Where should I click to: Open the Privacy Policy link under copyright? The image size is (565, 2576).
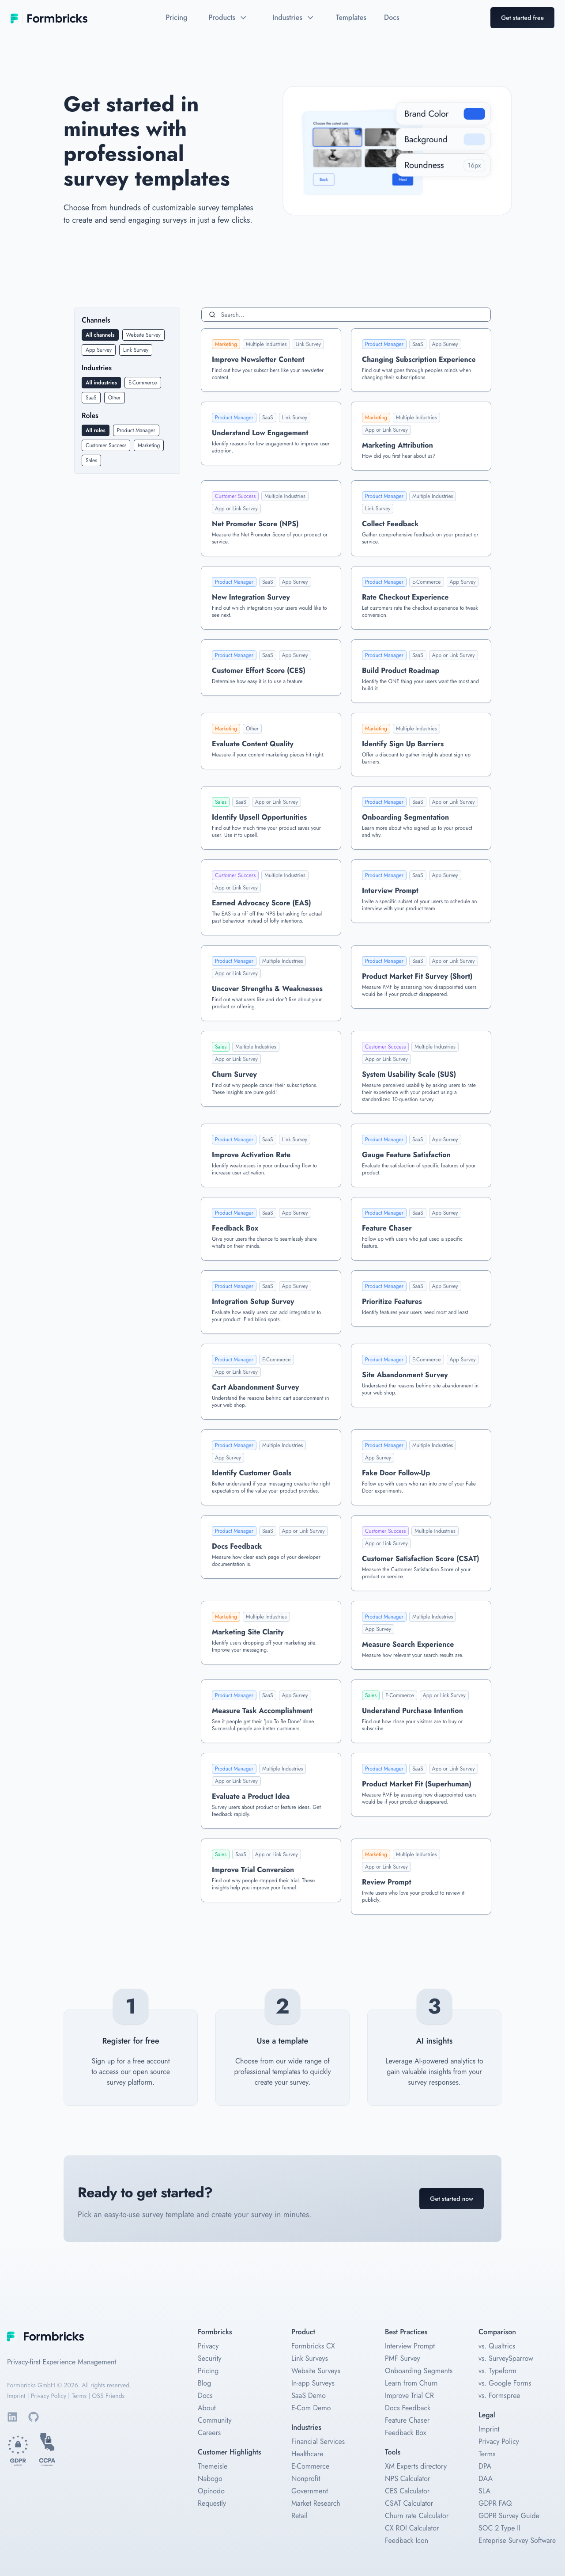click(x=49, y=2396)
